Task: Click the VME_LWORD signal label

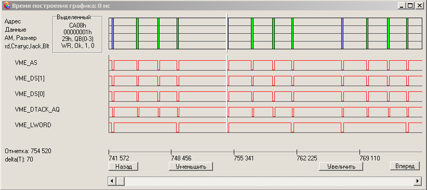Action: point(33,125)
